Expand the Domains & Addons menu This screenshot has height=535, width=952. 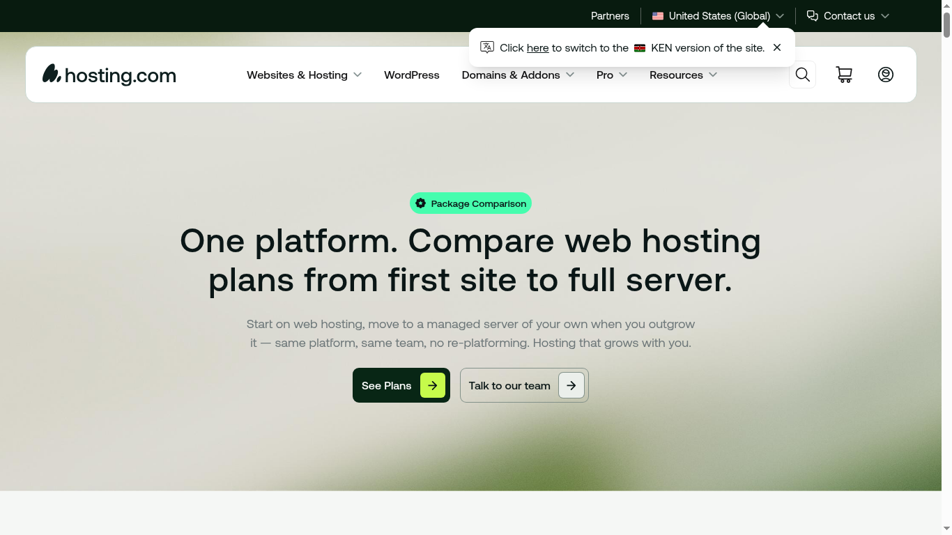[x=518, y=75]
